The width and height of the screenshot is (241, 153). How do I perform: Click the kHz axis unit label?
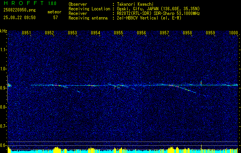click(3, 31)
